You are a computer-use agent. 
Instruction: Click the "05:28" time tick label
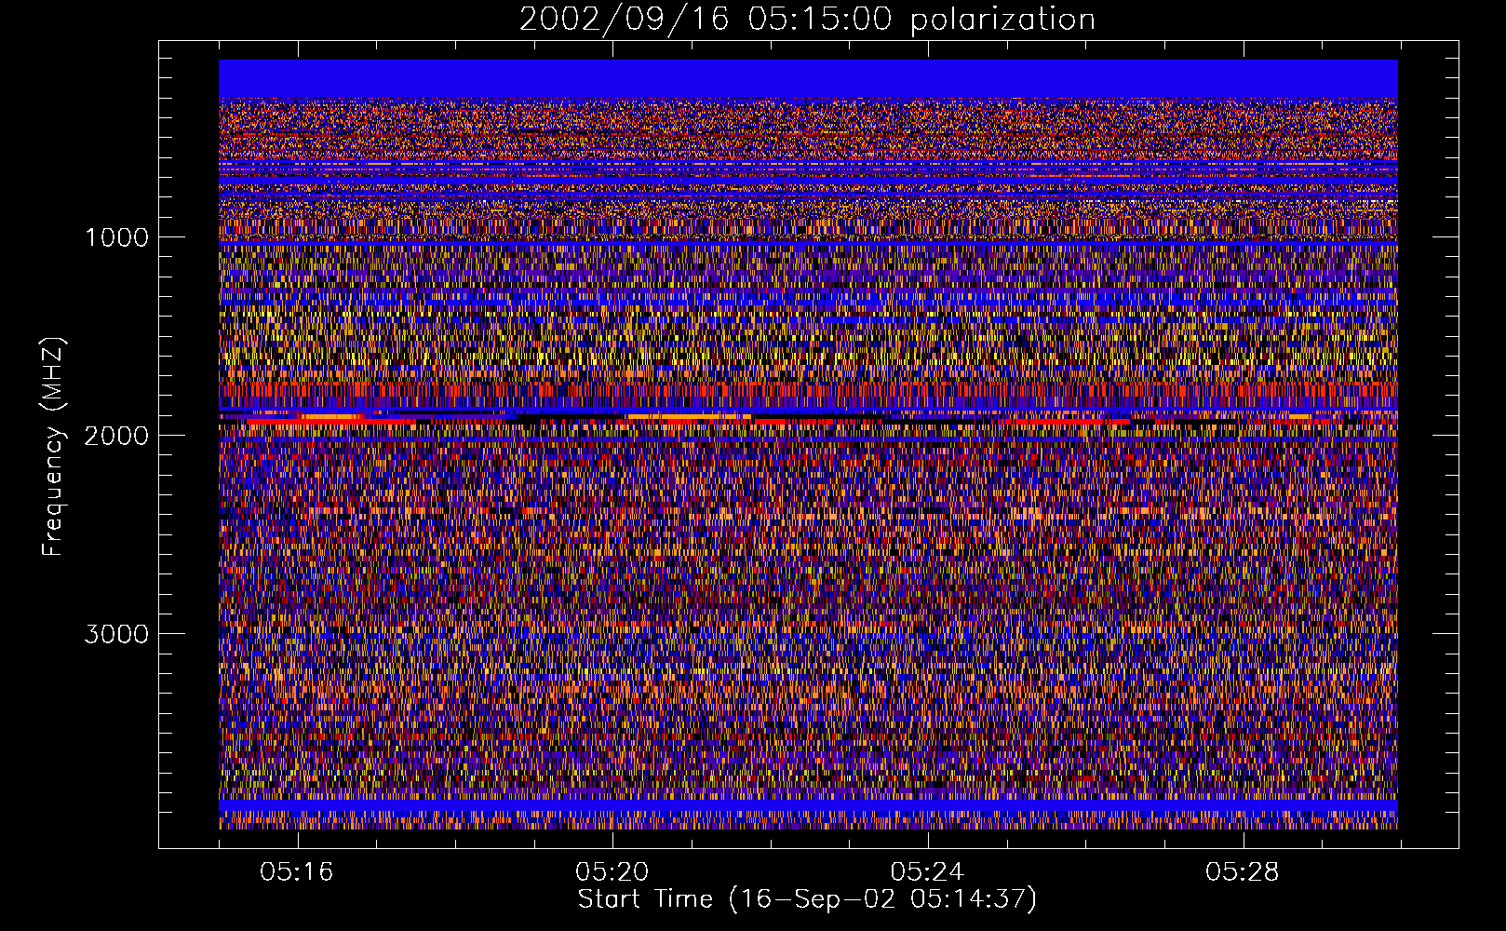point(1243,872)
